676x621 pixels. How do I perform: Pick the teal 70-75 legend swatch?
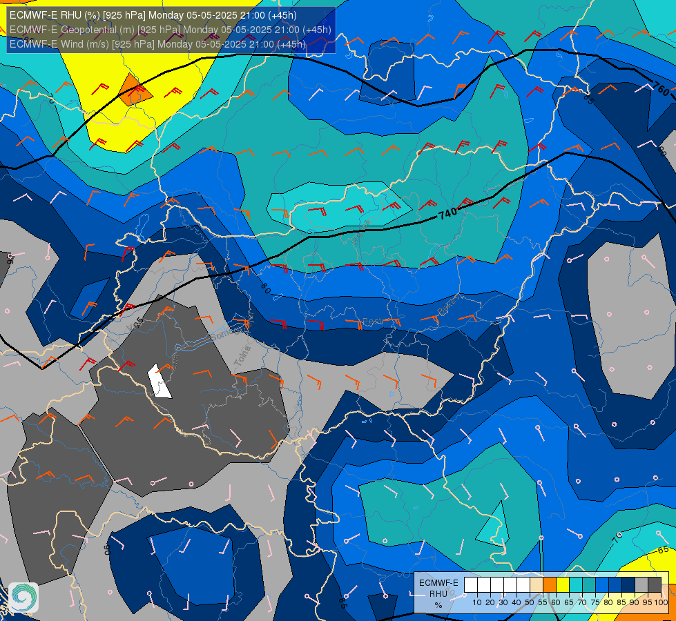click(589, 584)
